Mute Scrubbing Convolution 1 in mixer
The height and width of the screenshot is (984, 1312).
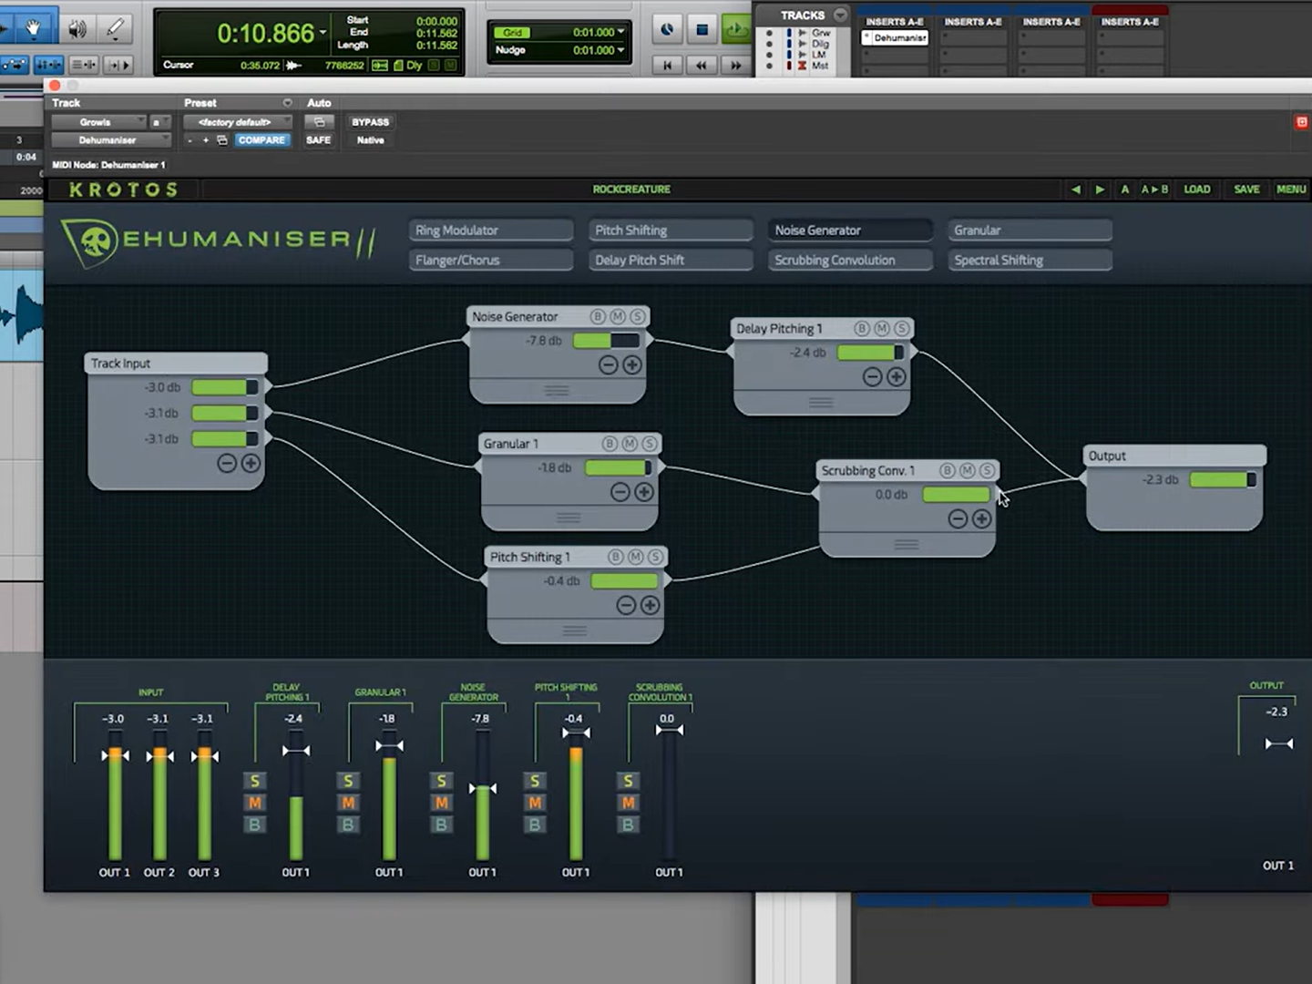[629, 803]
